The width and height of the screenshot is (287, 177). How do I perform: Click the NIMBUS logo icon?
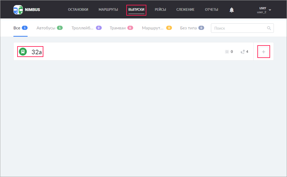(x=18, y=10)
